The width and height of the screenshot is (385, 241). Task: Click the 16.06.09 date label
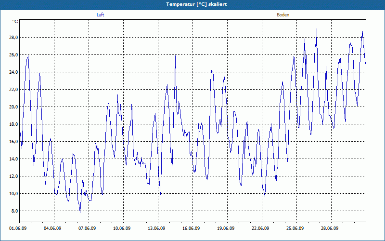191,228
